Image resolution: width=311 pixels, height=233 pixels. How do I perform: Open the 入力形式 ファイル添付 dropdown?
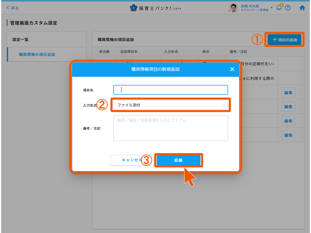[x=171, y=105]
